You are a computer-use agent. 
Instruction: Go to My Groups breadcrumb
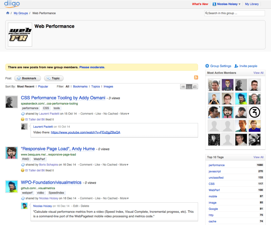point(21,13)
